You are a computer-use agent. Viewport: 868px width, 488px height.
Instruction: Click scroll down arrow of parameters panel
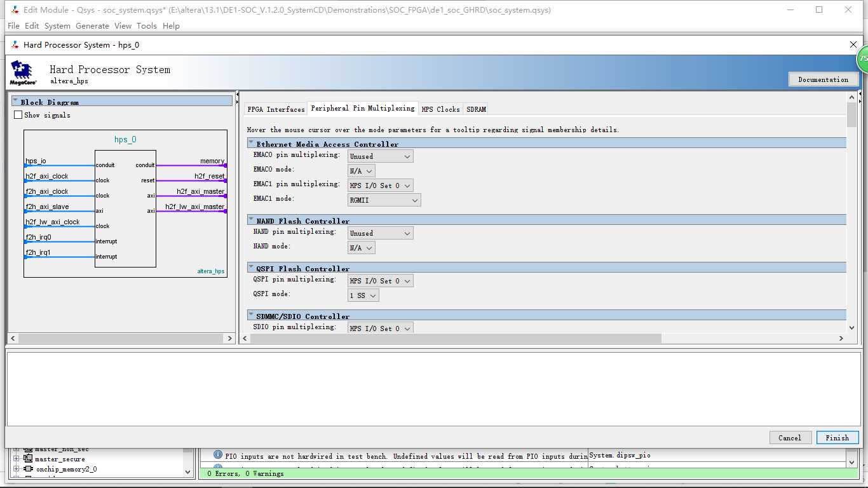852,328
